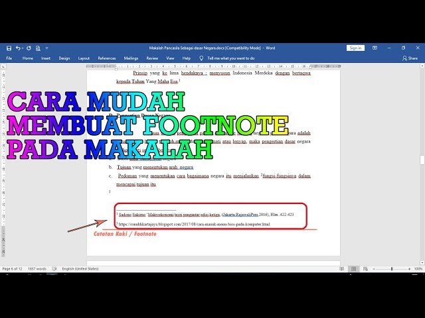This screenshot has height=318, width=425.
Task: Click the Tell me lightbulb icon
Action: [x=201, y=58]
